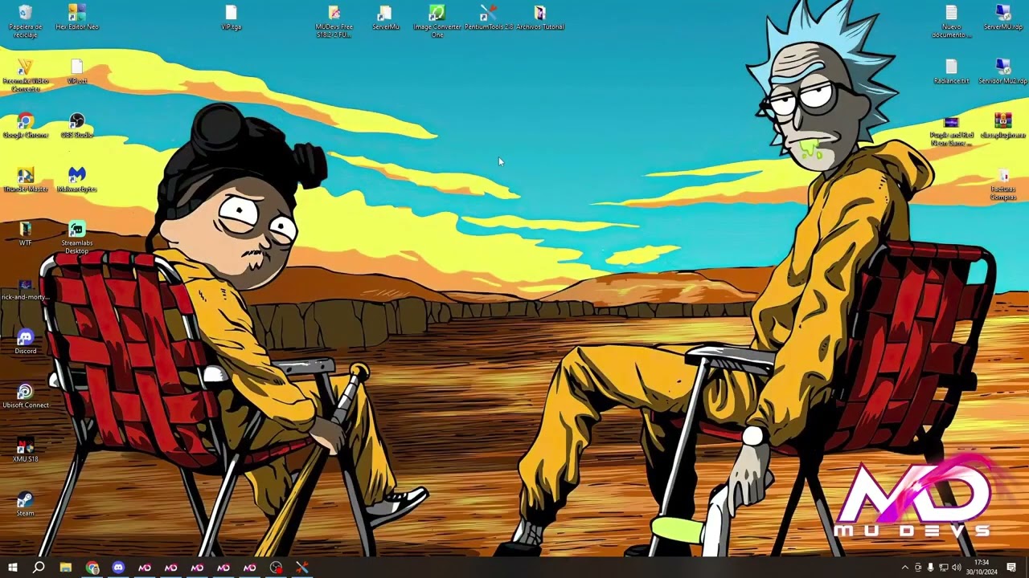The image size is (1029, 578).
Task: Select the class.plugins.rar archive
Action: [1003, 126]
